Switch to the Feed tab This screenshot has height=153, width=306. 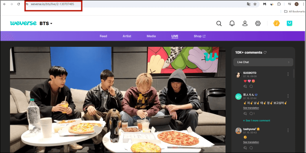click(x=103, y=36)
